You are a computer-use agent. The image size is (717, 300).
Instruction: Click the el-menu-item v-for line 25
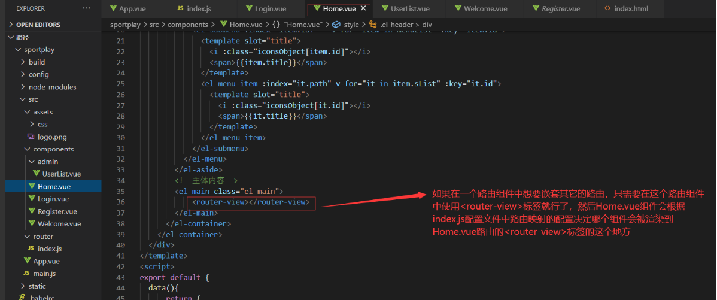[x=351, y=84]
